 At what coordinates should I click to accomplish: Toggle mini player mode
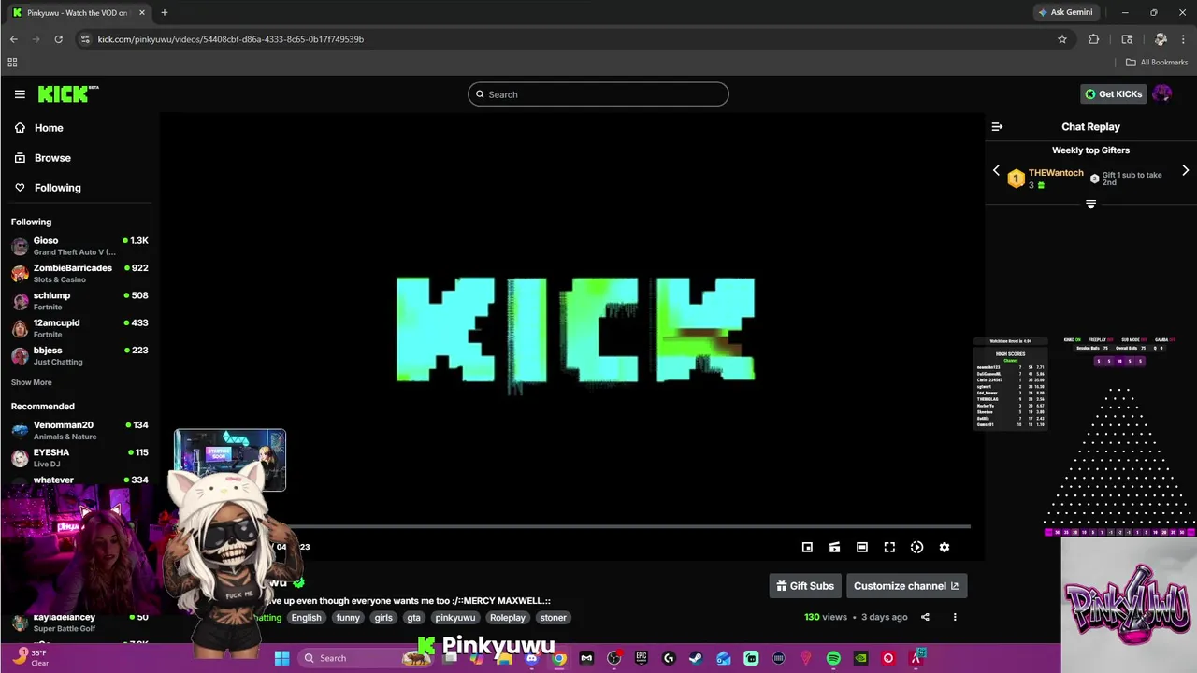[807, 548]
